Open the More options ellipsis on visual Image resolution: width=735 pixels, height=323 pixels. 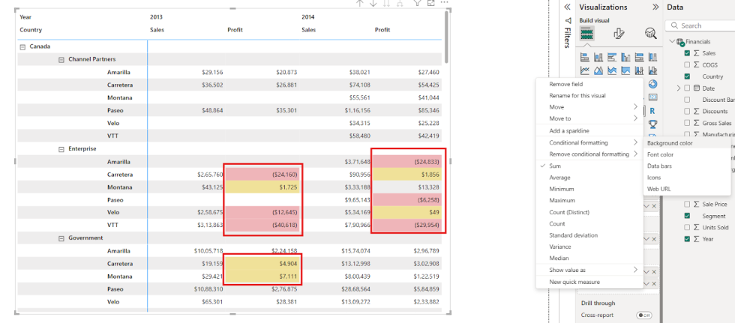pos(445,4)
